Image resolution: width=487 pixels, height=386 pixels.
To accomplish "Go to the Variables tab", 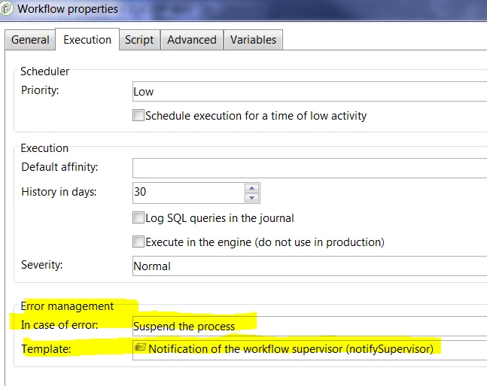I will (253, 40).
